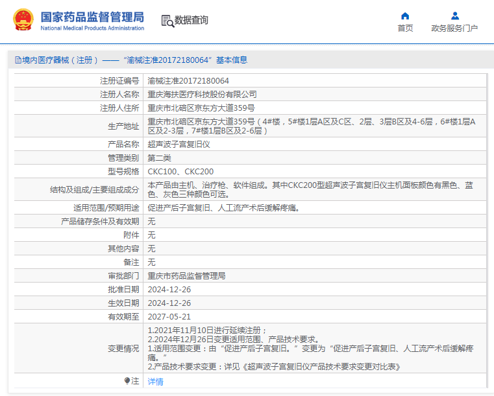Click the 生产地址 value text
Image resolution: width=494 pixels, height=396 pixels.
tap(312, 126)
